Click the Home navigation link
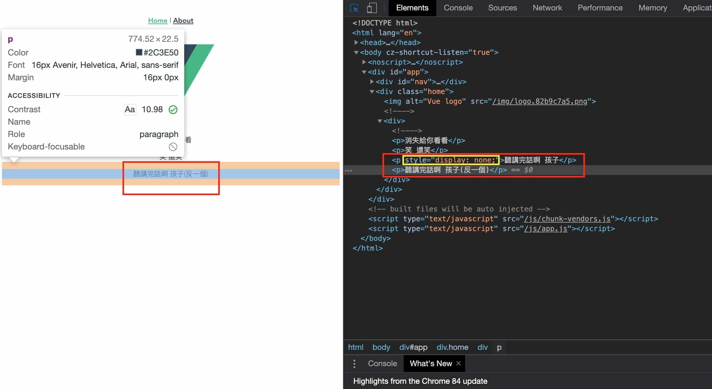 [157, 21]
